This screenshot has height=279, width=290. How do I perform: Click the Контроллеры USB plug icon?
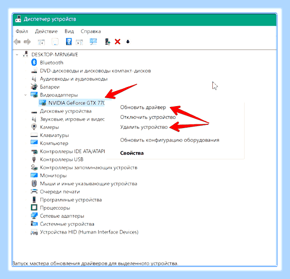click(x=34, y=159)
